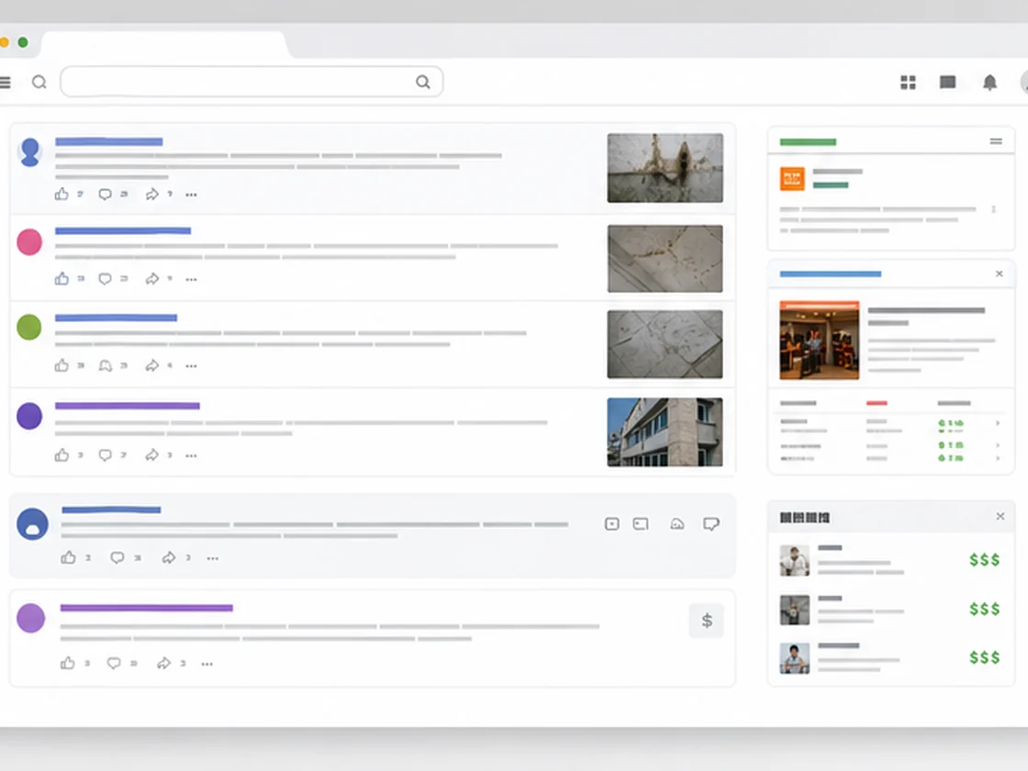Screen dimensions: 1028x771
Task: Open the apps grid icon
Action: tap(908, 83)
